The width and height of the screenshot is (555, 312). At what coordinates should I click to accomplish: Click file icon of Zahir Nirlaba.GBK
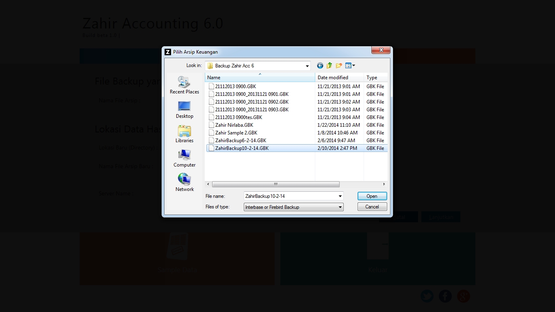211,125
